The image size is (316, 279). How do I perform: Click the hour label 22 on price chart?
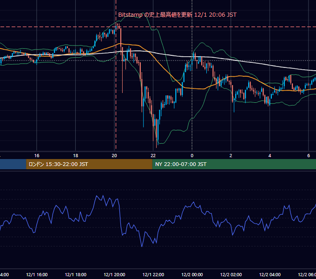[153, 156]
